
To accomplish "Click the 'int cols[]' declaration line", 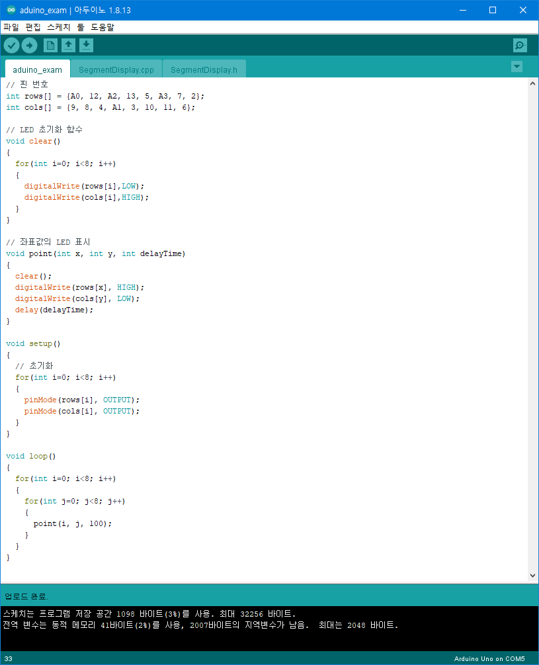I will (101, 107).
